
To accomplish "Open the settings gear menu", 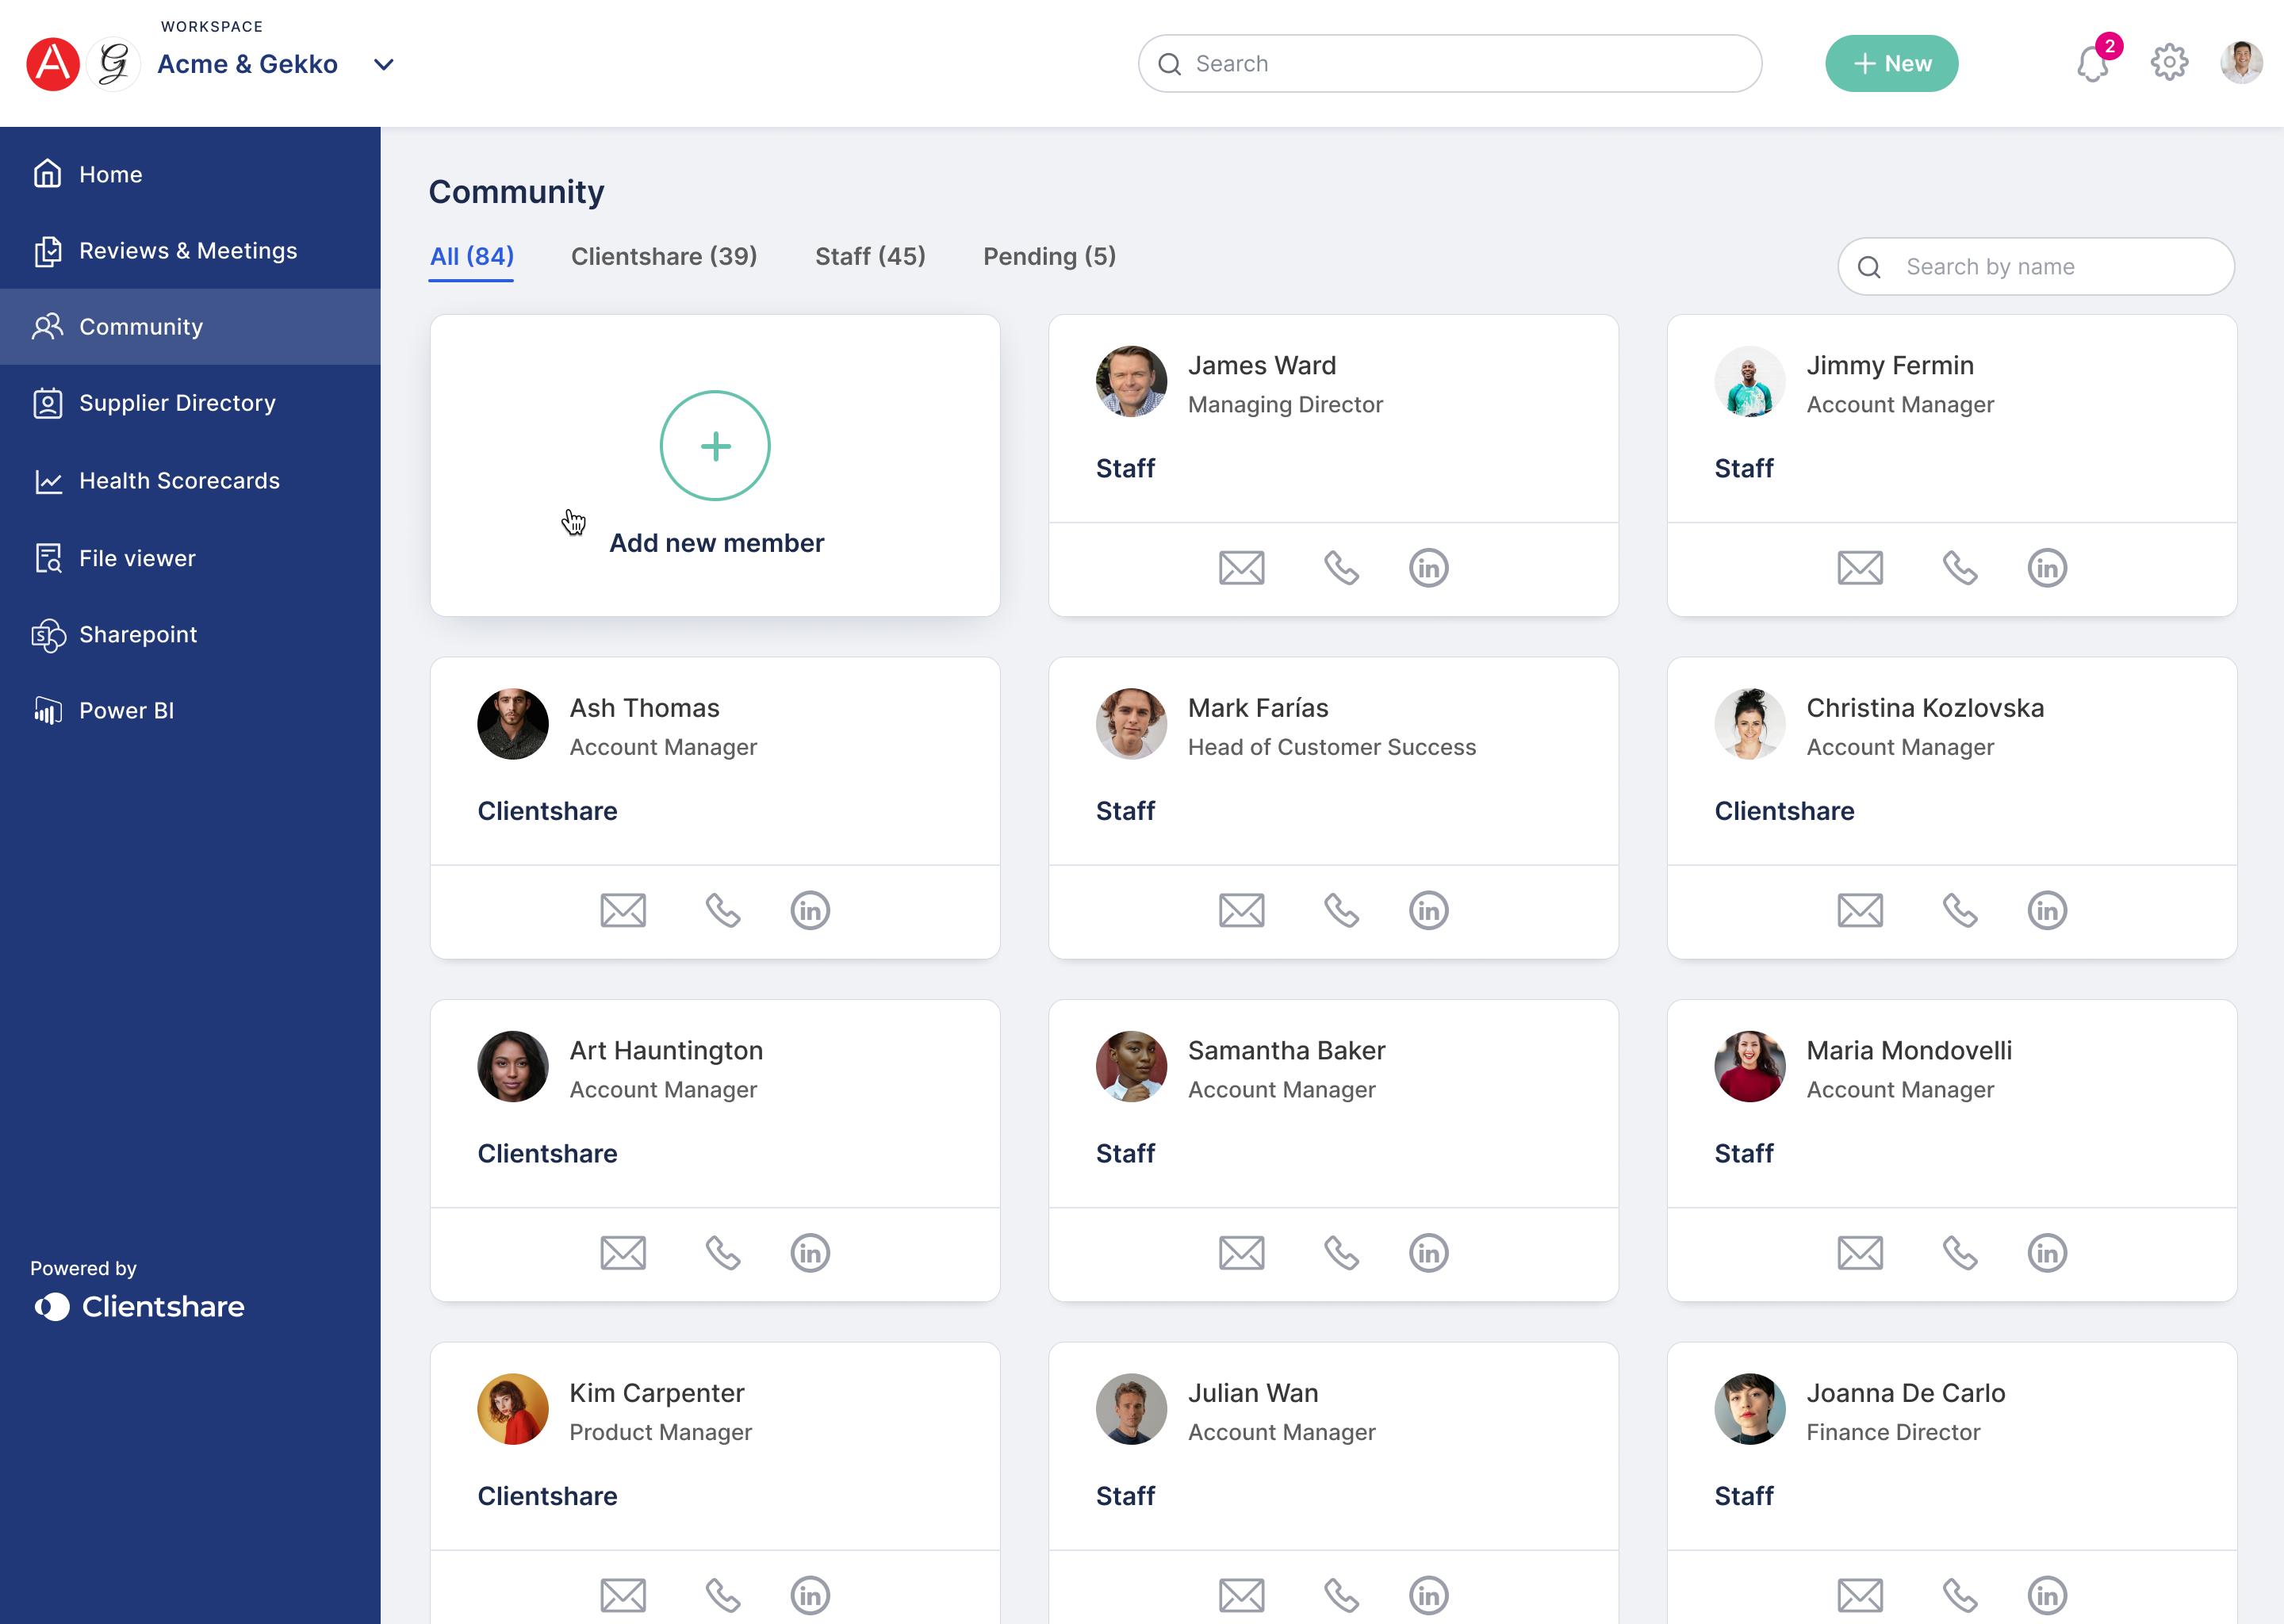I will tap(2170, 63).
